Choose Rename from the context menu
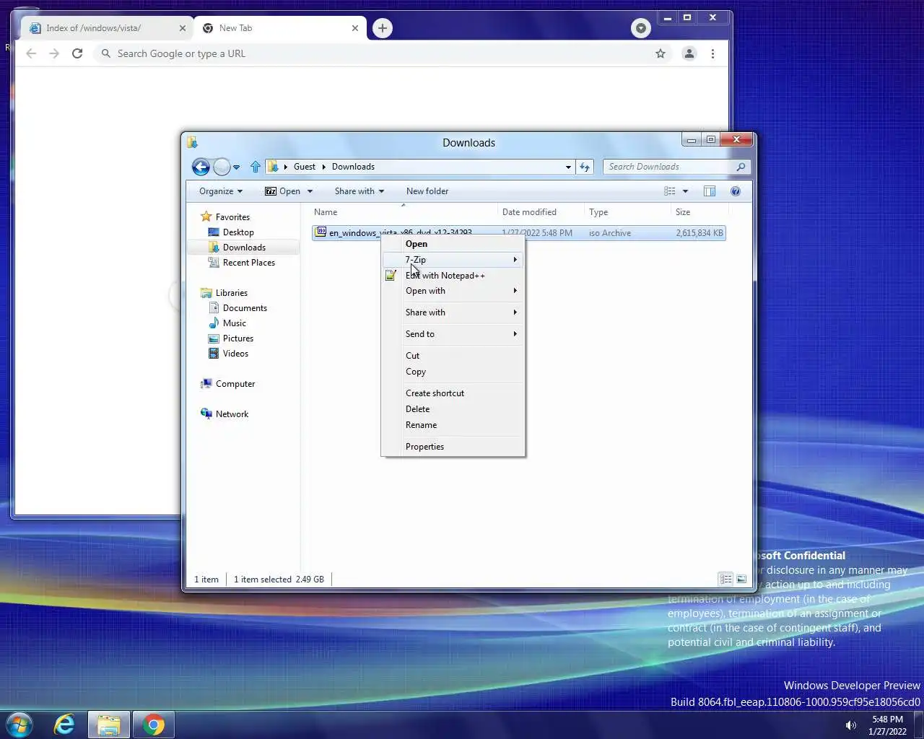Viewport: 924px width, 739px height. [453, 425]
